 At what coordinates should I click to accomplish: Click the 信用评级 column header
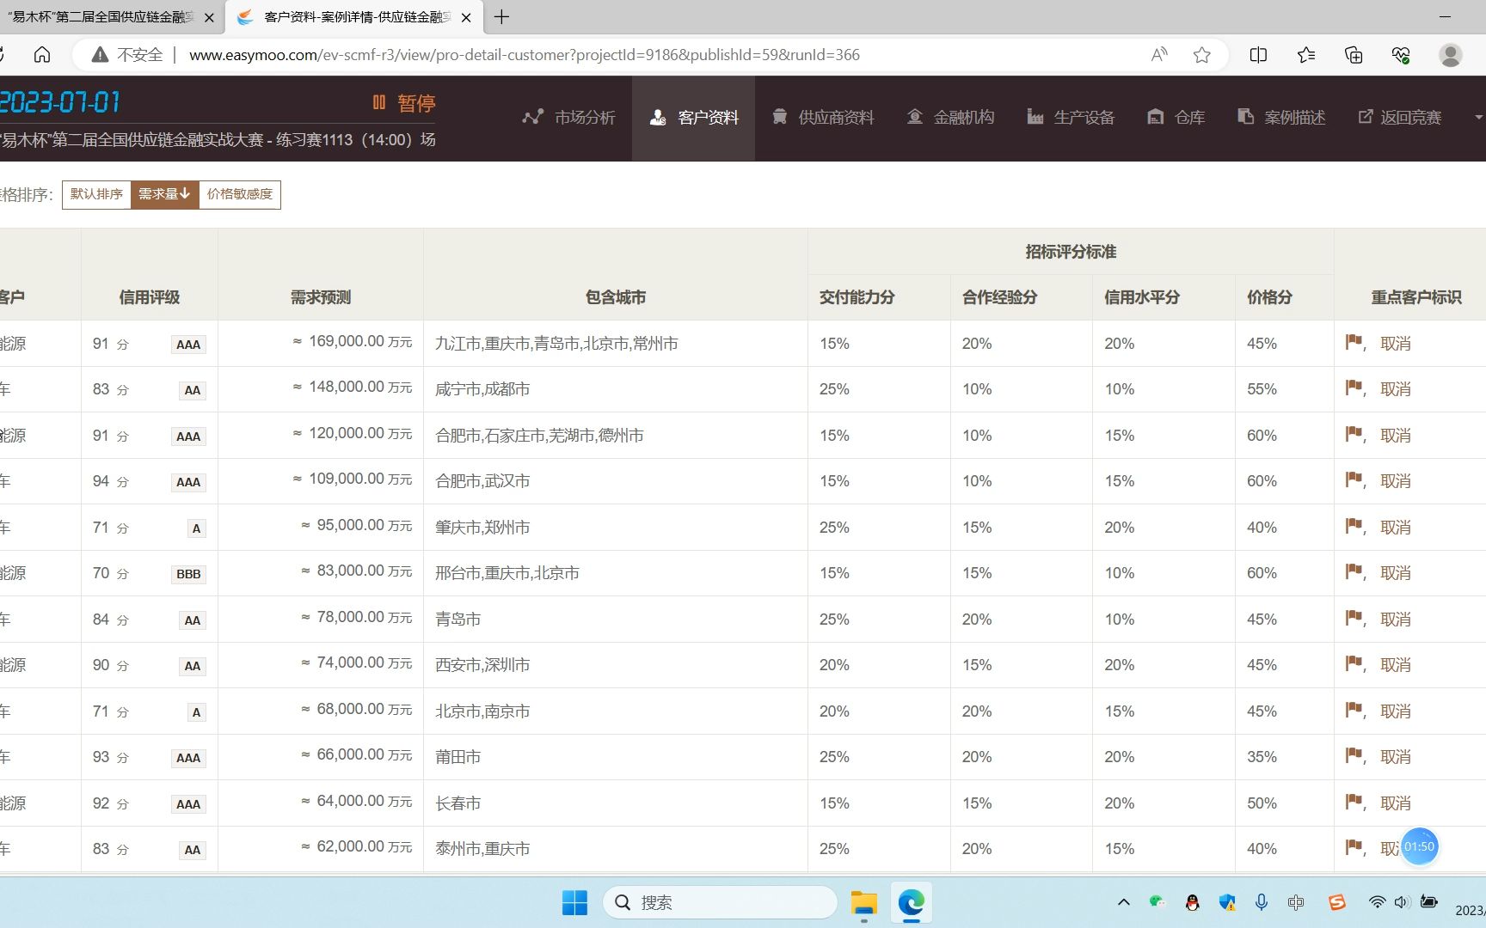150,297
